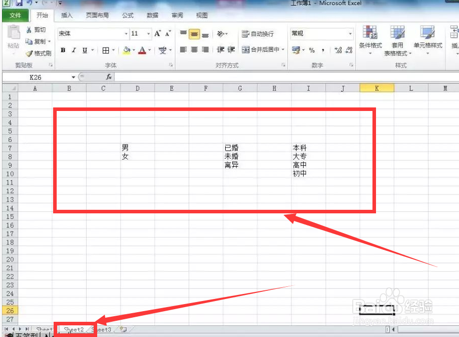Expand underline style dropdown arrow

coord(93,50)
